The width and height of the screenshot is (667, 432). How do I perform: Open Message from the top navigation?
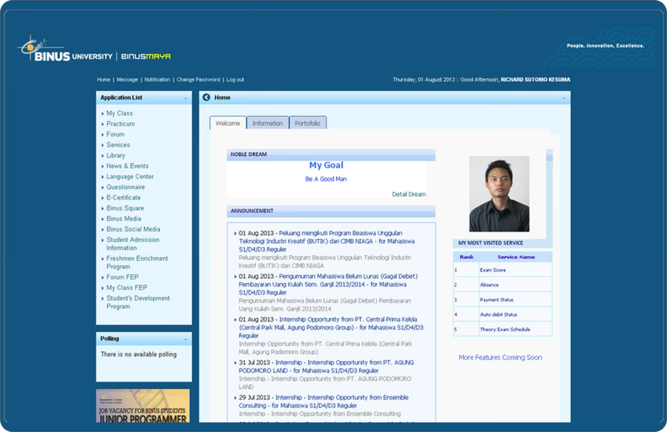tap(127, 80)
